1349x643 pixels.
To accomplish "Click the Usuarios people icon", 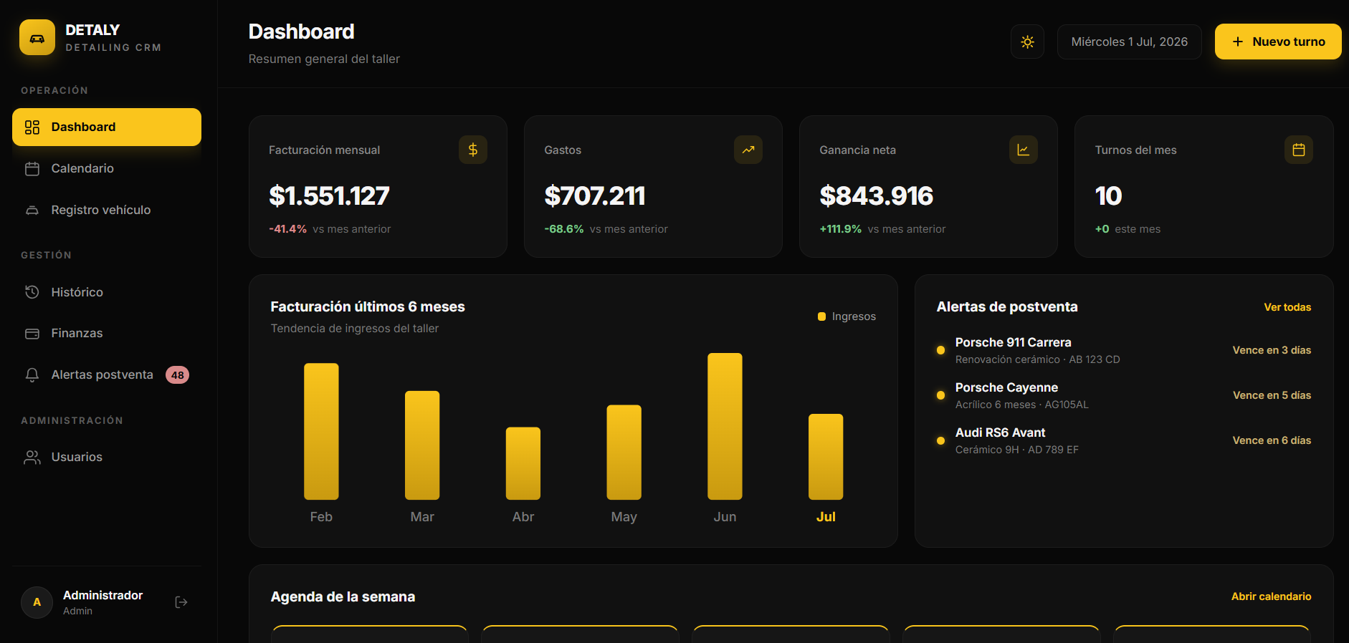I will 32,457.
